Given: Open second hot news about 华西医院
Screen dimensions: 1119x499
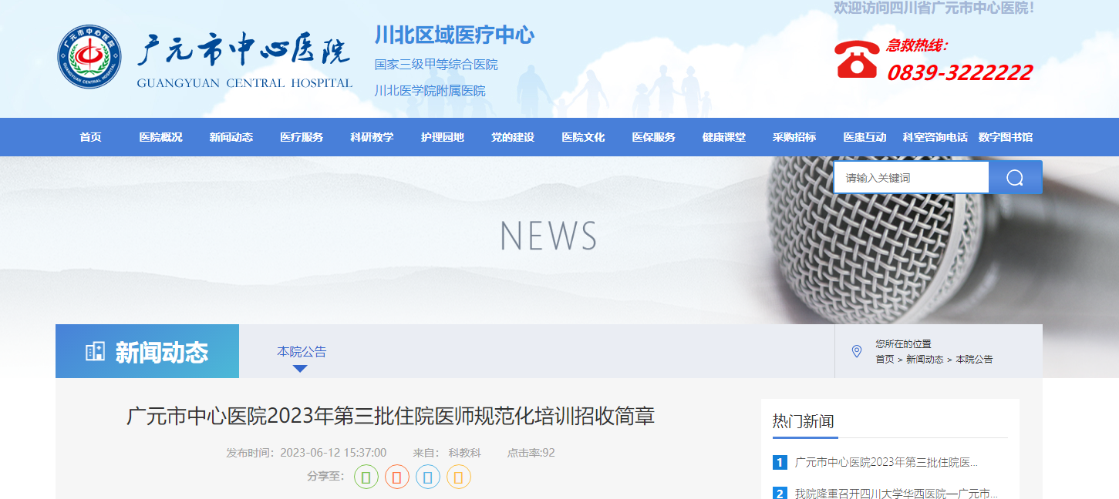Looking at the screenshot, I should (x=896, y=494).
